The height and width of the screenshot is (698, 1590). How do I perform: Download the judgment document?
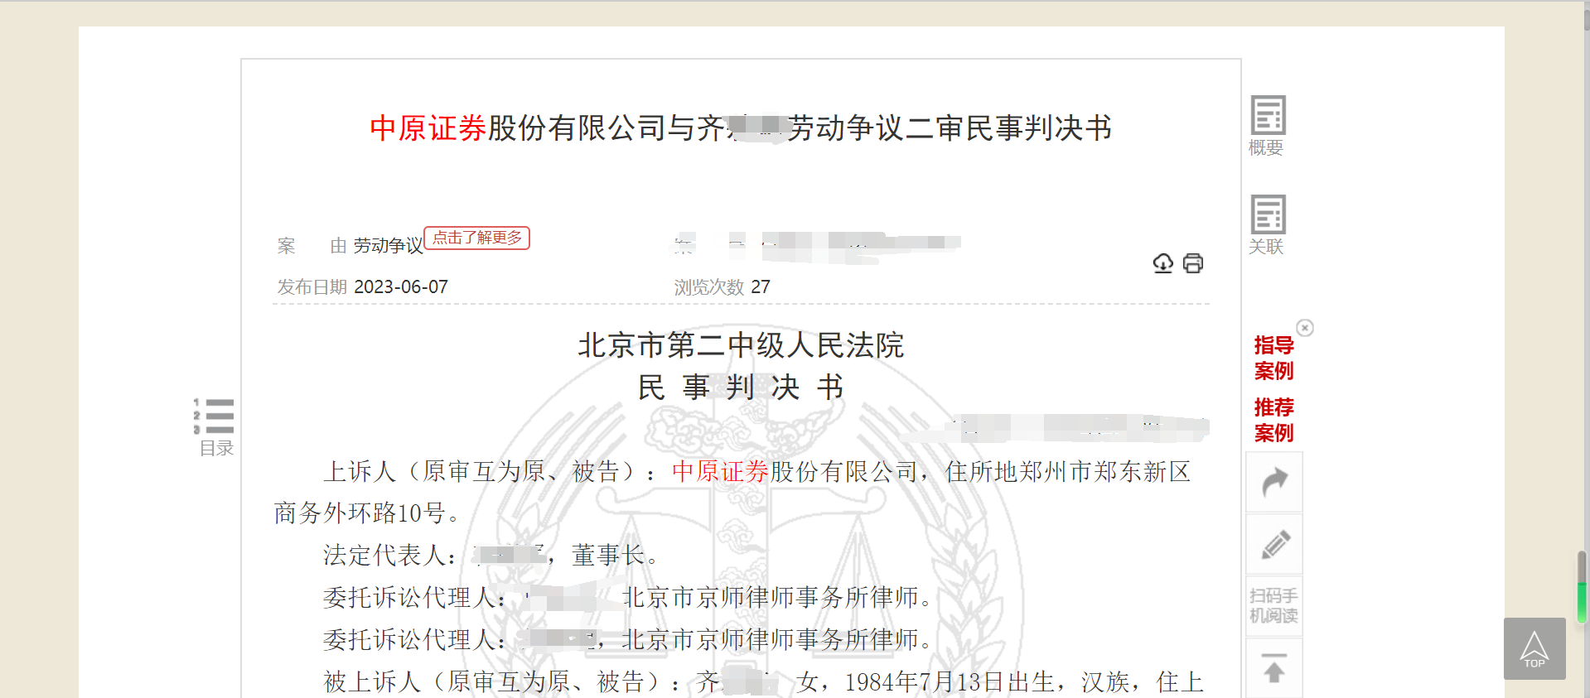coord(1163,263)
